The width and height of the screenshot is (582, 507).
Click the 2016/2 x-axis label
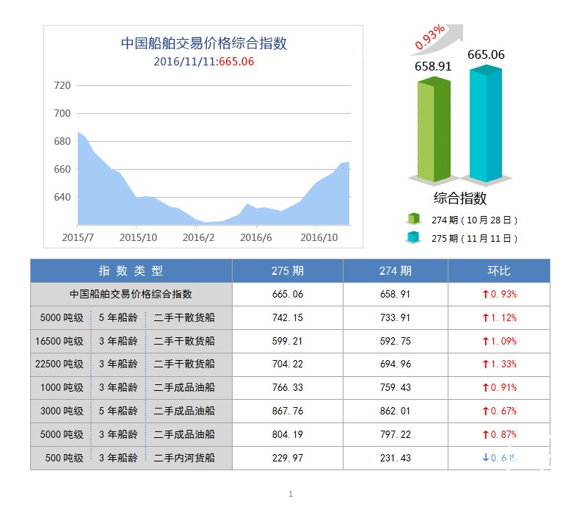(198, 237)
